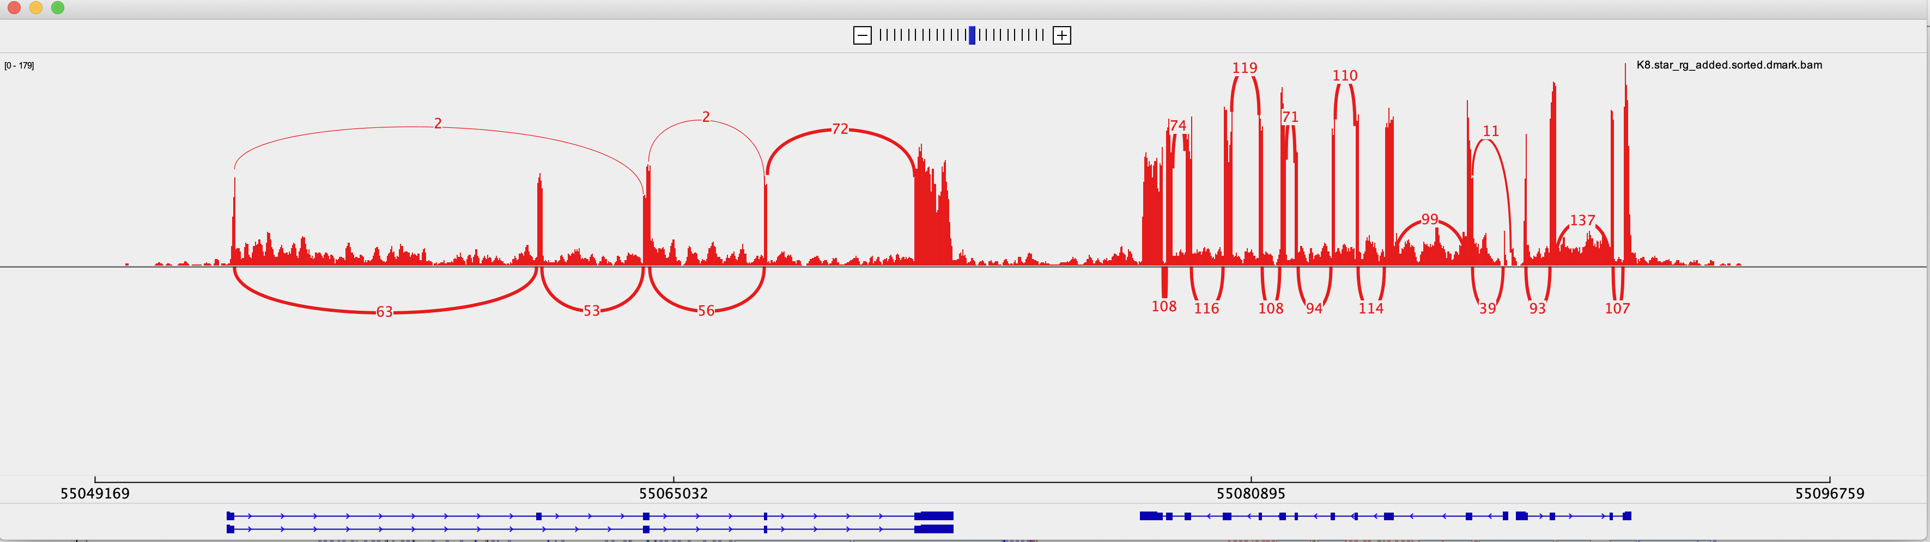Select the junction arc labeled 99

click(1430, 219)
